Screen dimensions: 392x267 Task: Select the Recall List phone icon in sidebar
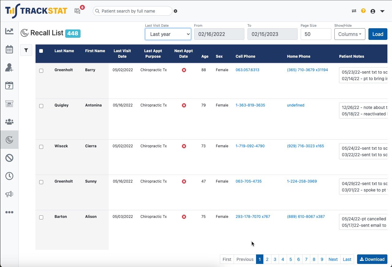coord(9,140)
